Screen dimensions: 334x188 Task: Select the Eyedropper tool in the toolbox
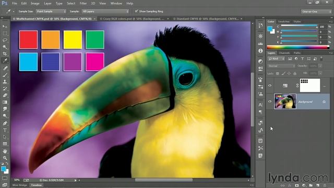[x=5, y=61]
